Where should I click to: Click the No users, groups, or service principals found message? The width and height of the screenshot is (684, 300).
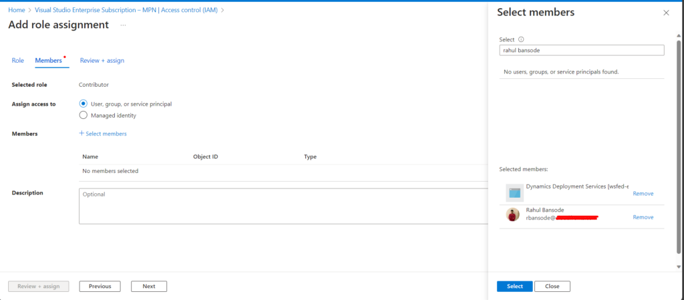pyautogui.click(x=561, y=71)
